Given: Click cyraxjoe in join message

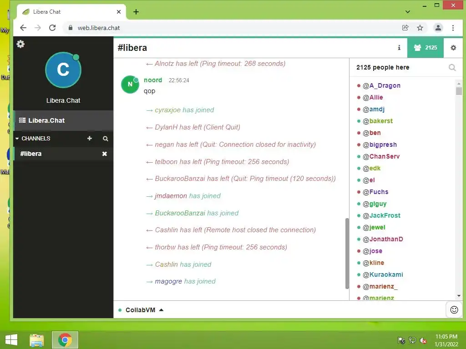Looking at the screenshot, I should [167, 110].
